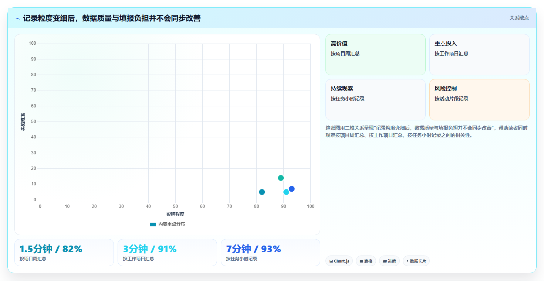544x281 pixels.
Task: Click the 影响程度 x-axis title
Action: (175, 214)
